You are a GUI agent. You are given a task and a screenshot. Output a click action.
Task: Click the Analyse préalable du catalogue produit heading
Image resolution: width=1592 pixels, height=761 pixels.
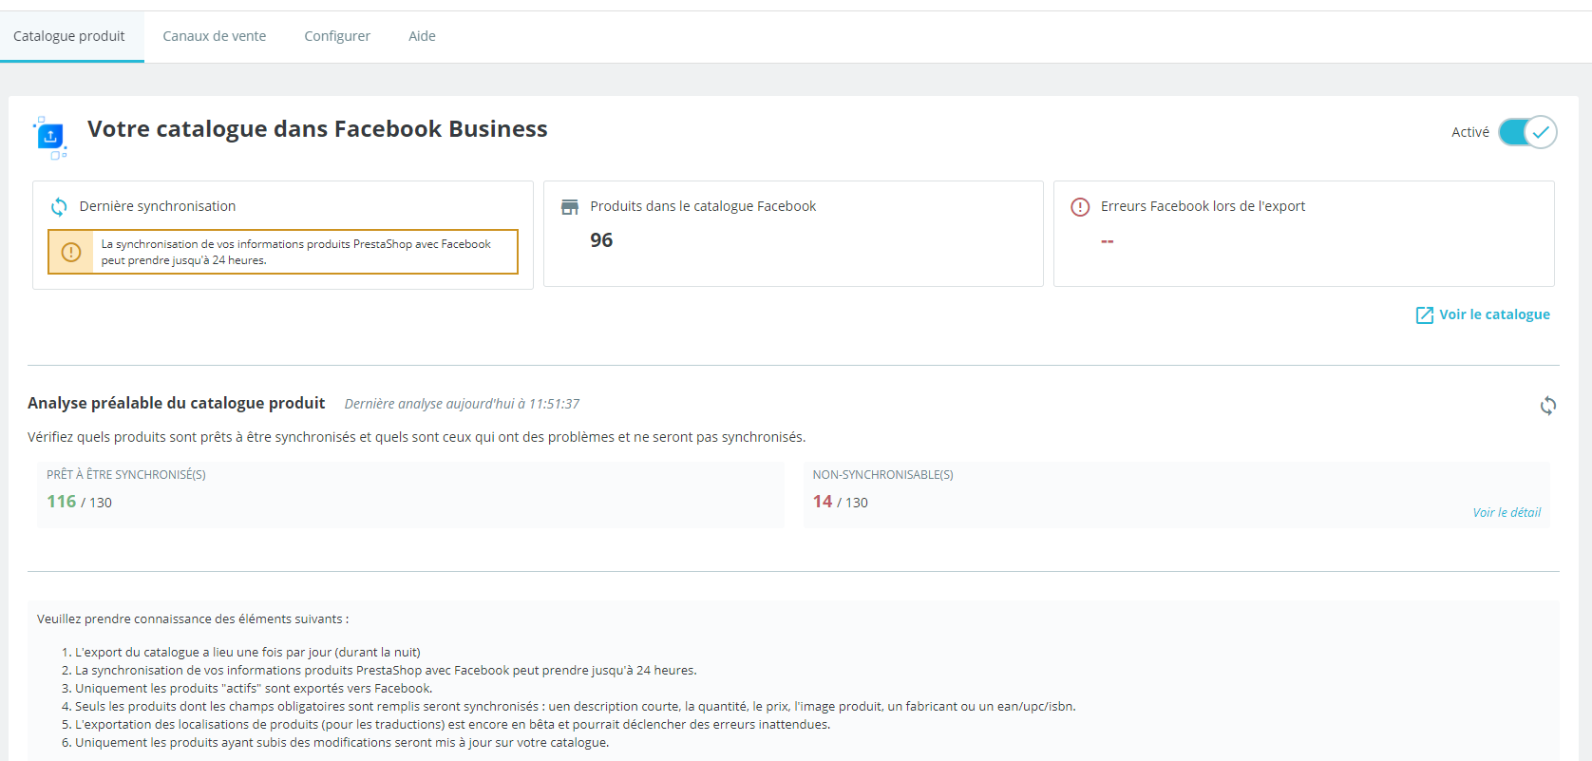(x=177, y=403)
